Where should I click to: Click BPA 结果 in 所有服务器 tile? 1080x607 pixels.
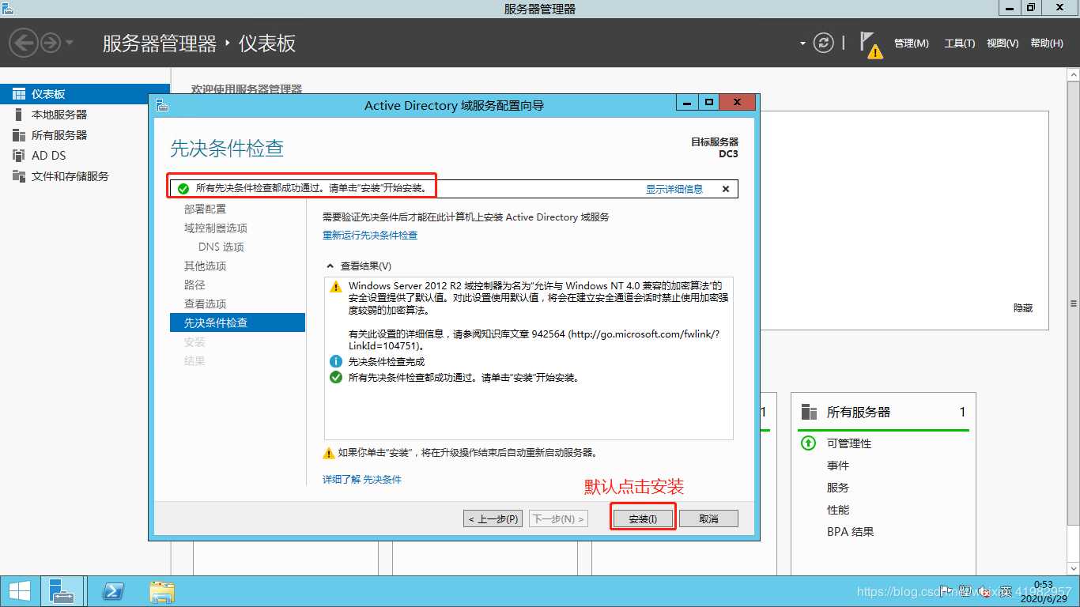[851, 532]
